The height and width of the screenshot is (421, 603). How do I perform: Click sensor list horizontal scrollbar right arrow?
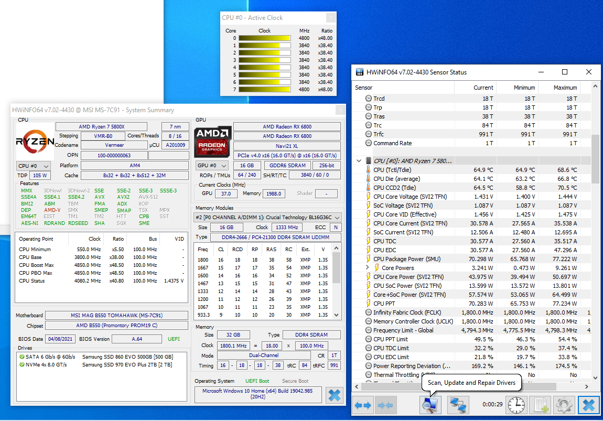(x=586, y=386)
